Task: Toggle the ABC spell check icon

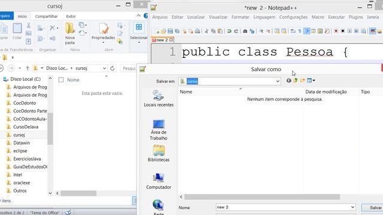Action: click(x=372, y=31)
